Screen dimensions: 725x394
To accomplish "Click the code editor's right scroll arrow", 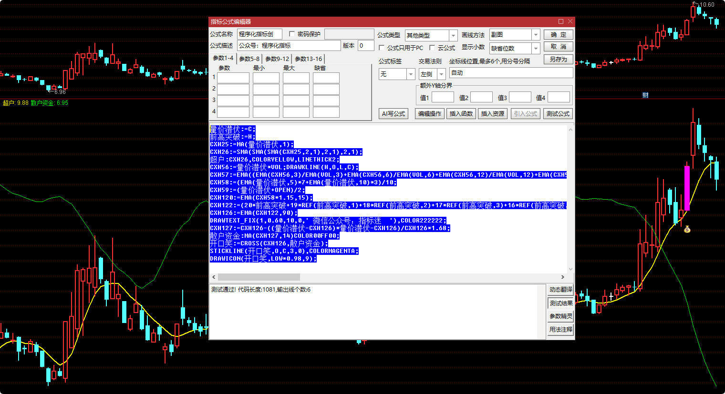I will pyautogui.click(x=563, y=277).
